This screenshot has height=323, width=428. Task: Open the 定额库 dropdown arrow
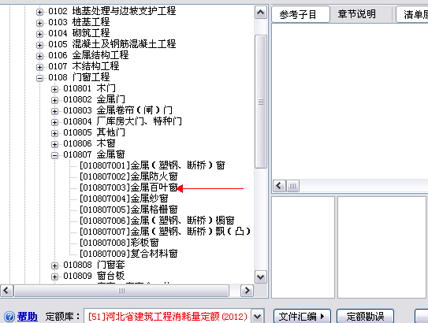pos(258,317)
